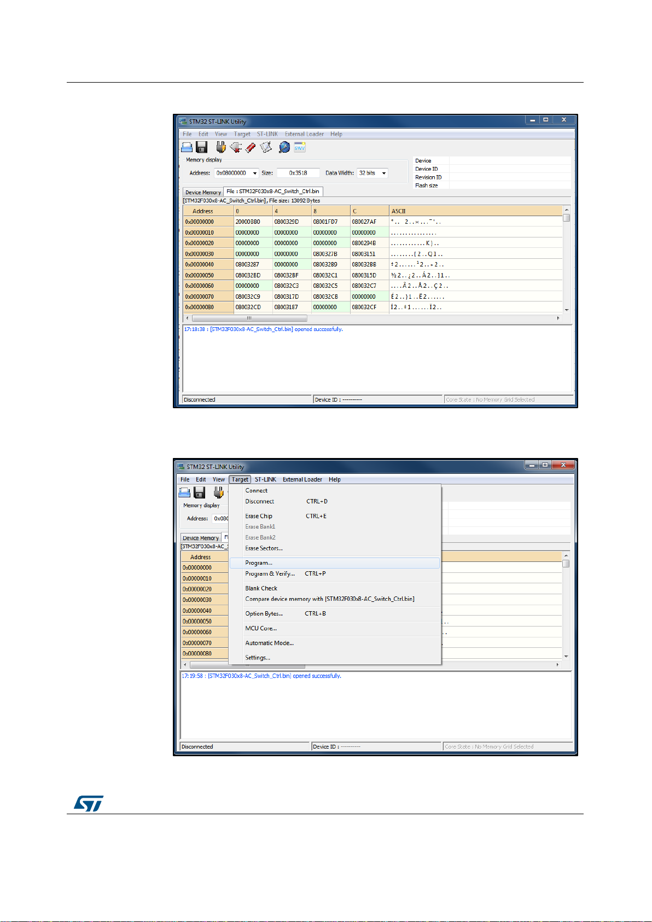Choose Automatic Mode... from Target menu

pos(335,643)
